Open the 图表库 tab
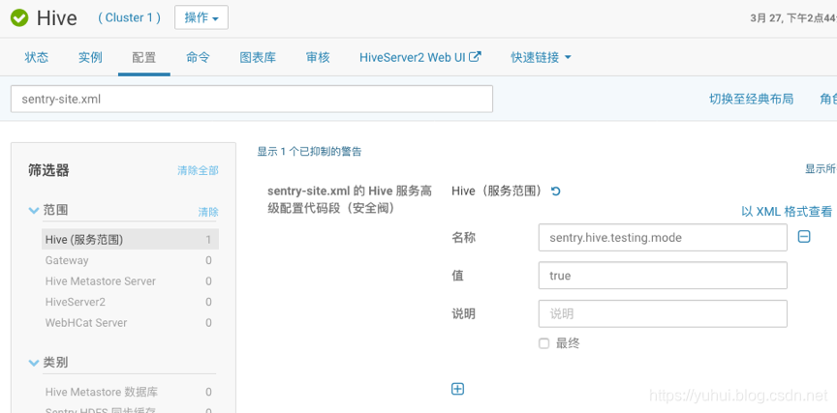 [258, 57]
